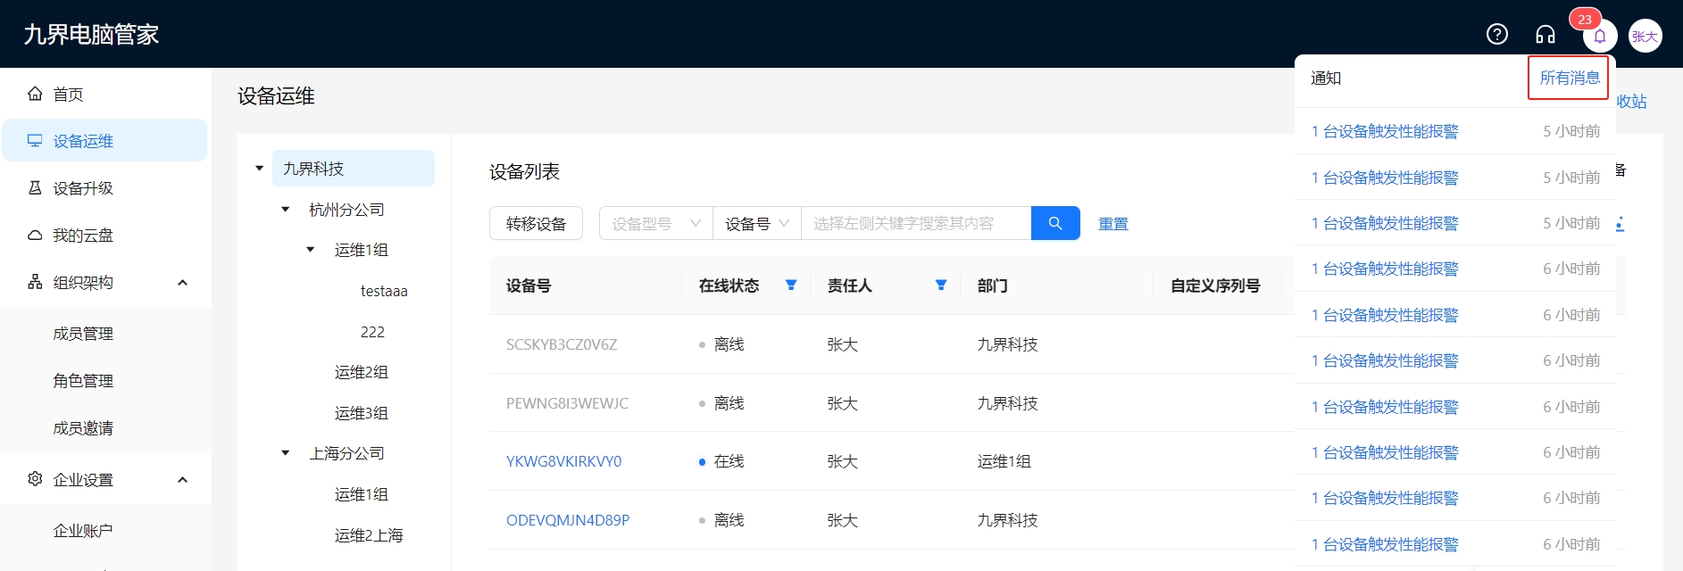Viewport: 1683px width, 571px height.
Task: Open the help question mark icon
Action: (1497, 34)
